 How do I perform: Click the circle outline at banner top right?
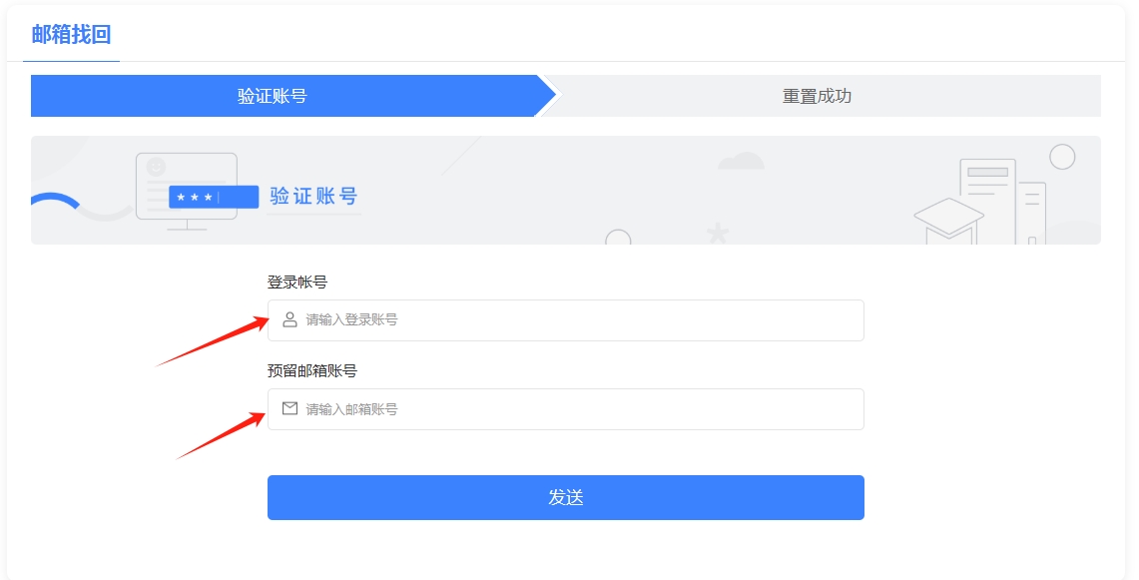tap(1062, 157)
